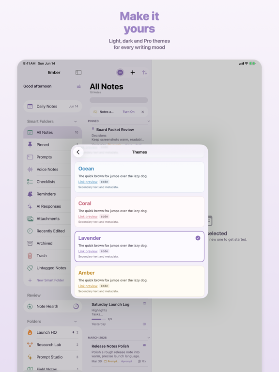Select the Ocean theme card
This screenshot has height=372, width=279.
point(139,177)
